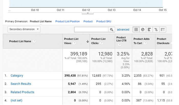This screenshot has width=179, height=105.
Task: Switch to the comparison view icon
Action: click(x=156, y=30)
